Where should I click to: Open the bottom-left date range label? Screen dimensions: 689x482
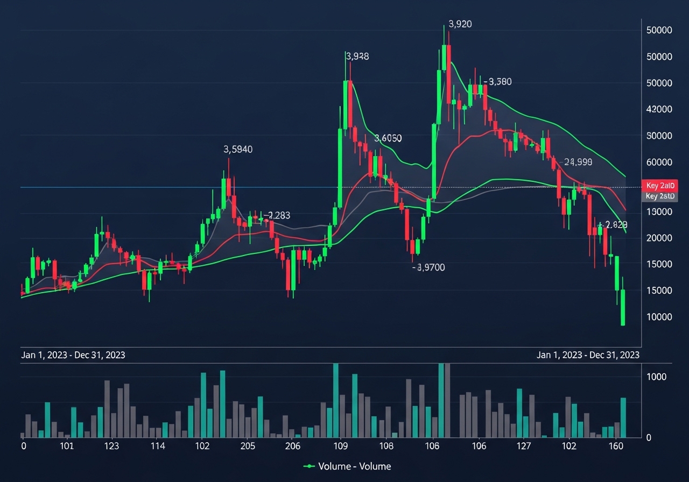[73, 355]
